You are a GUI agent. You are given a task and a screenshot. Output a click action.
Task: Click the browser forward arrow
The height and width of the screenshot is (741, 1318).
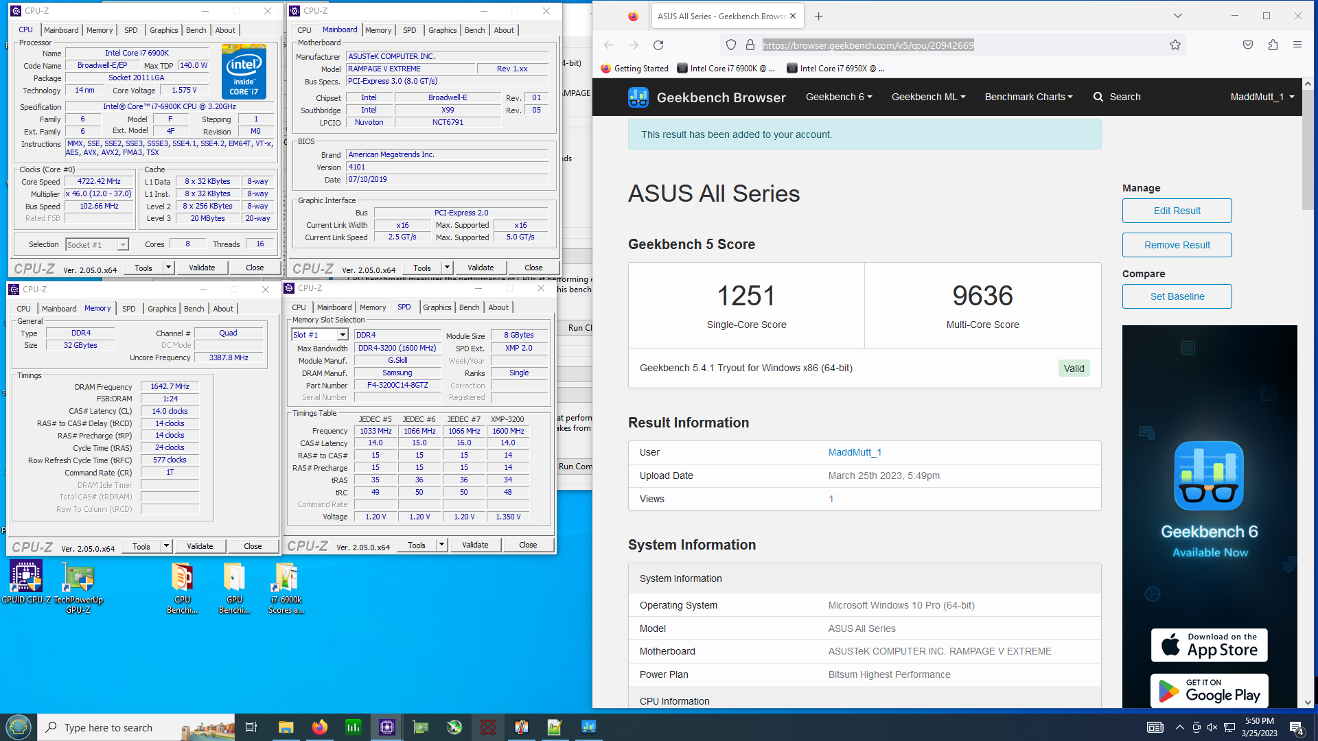[634, 45]
